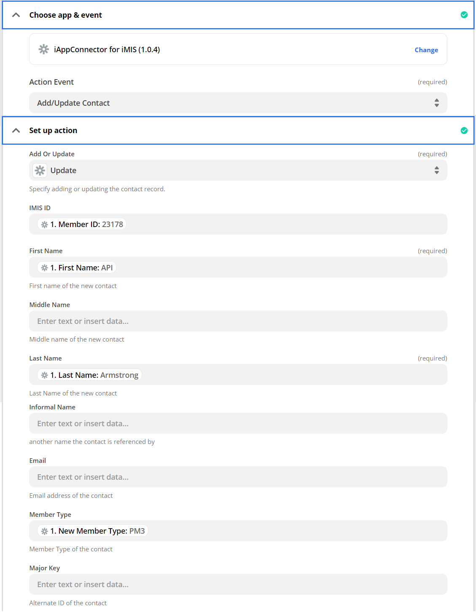Click gear icon in Add Or Update field
476x612 pixels.
tap(40, 171)
